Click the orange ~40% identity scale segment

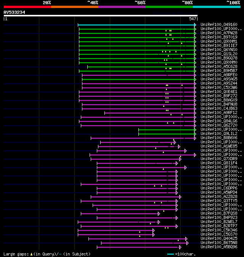tap(75, 7)
